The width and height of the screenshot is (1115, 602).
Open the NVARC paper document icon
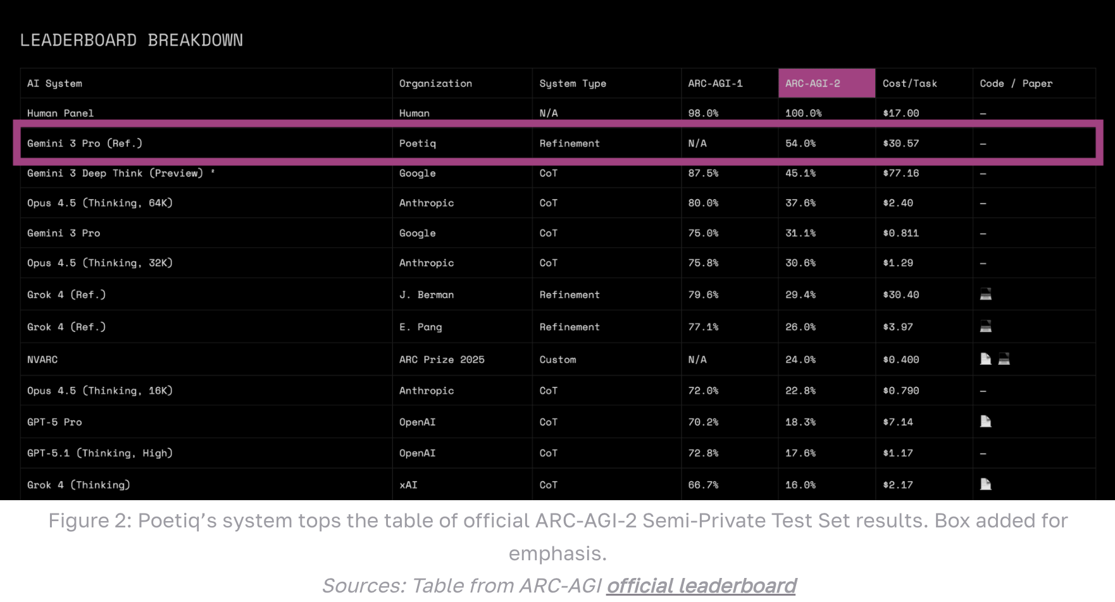985,359
